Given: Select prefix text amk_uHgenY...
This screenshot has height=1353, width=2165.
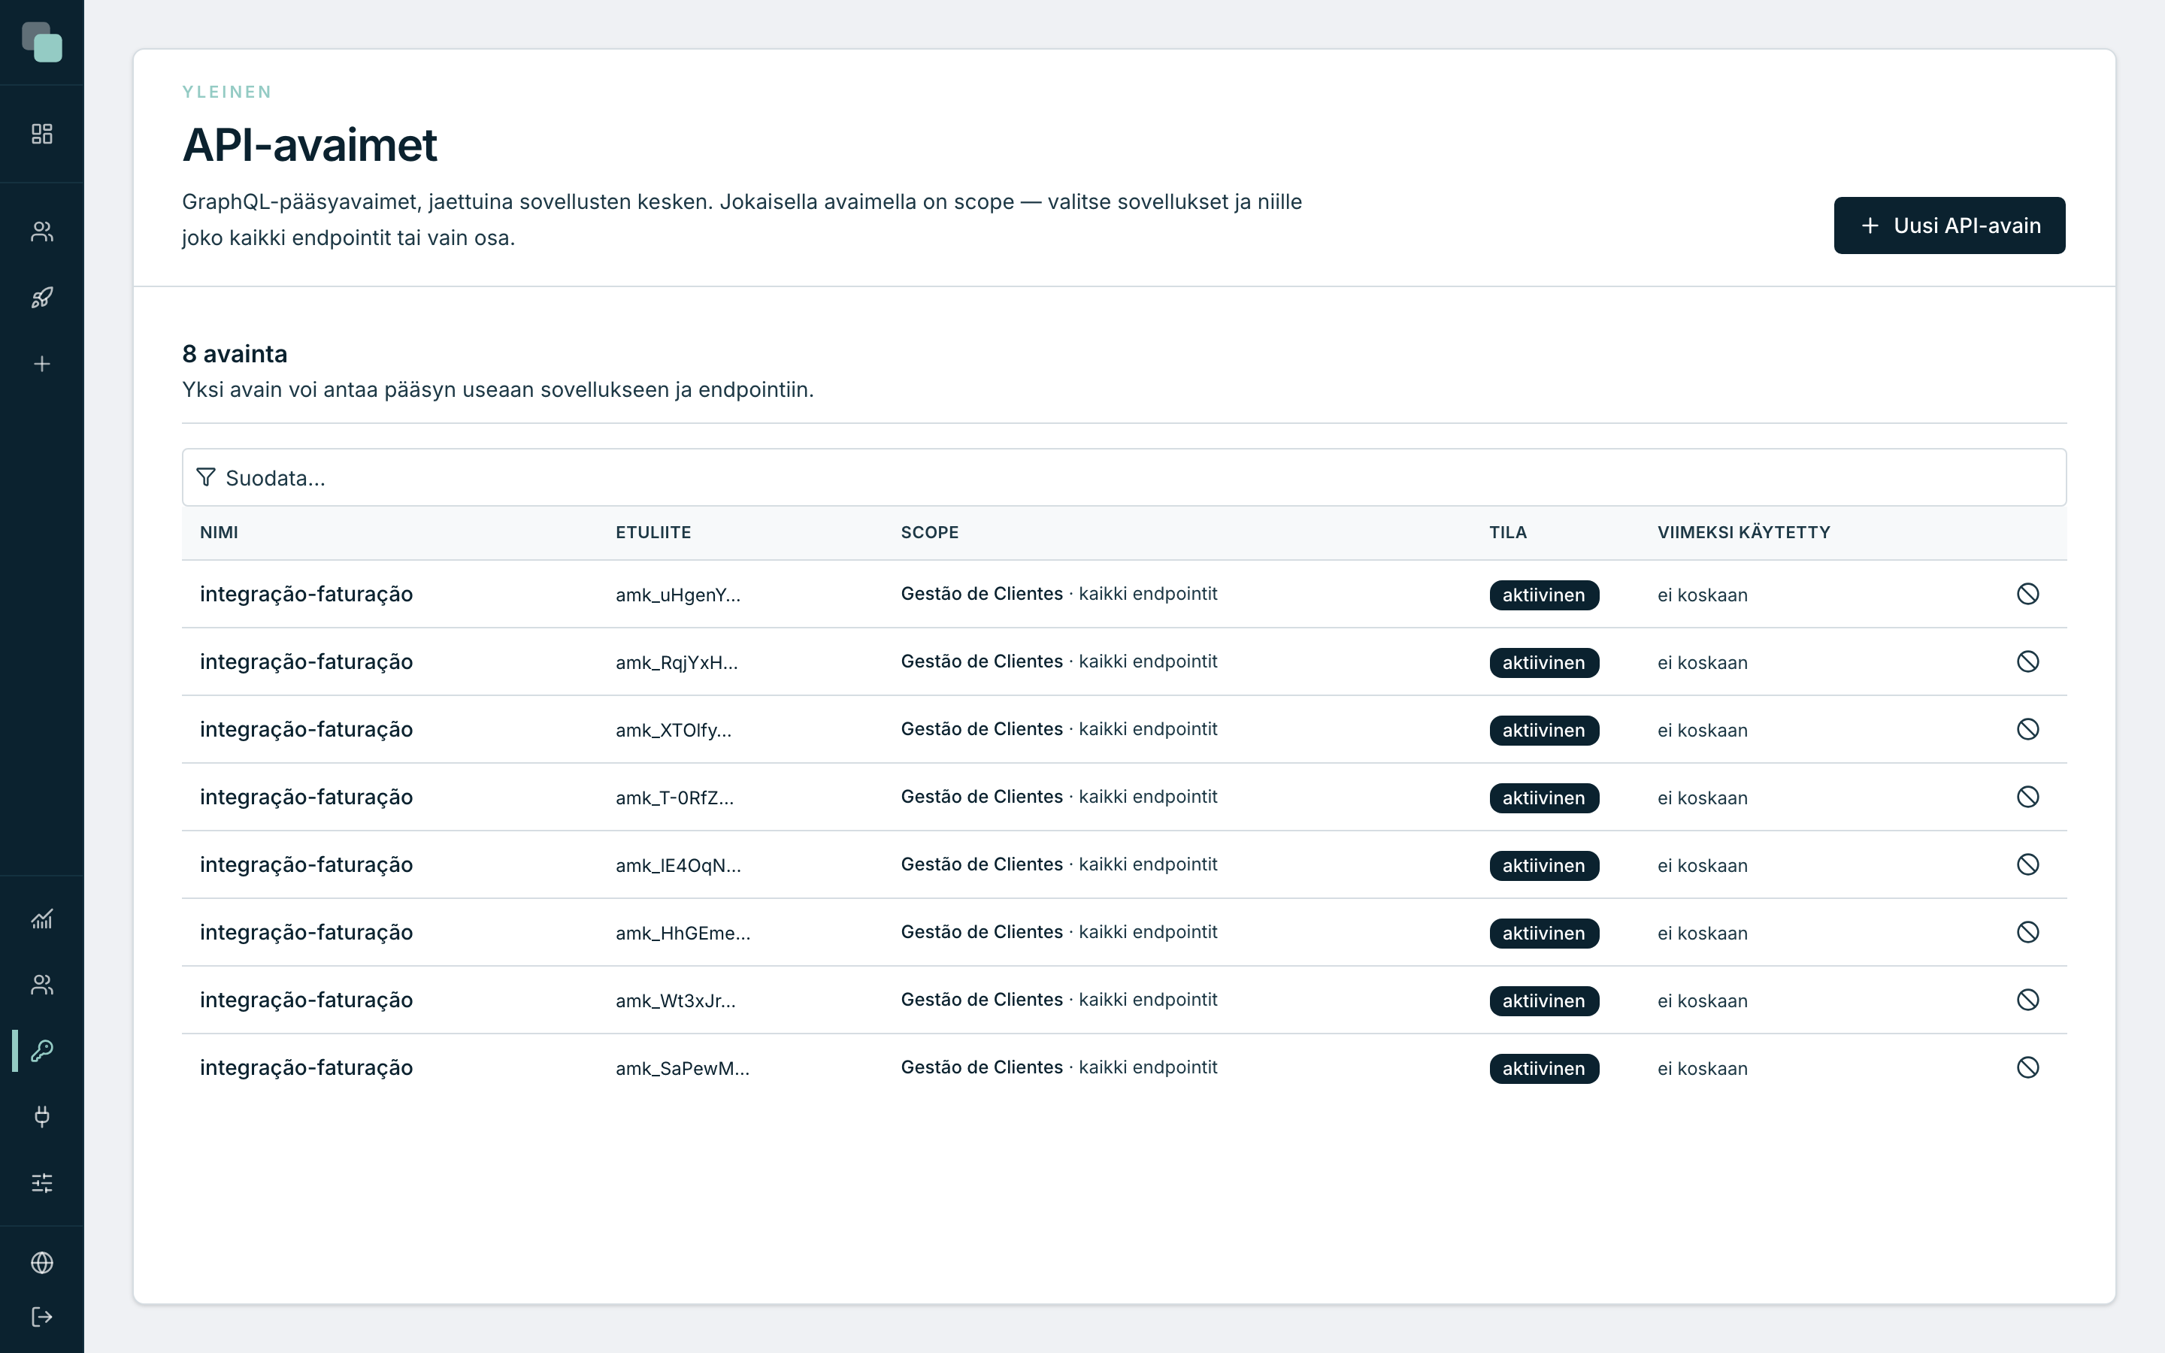Looking at the screenshot, I should [678, 595].
